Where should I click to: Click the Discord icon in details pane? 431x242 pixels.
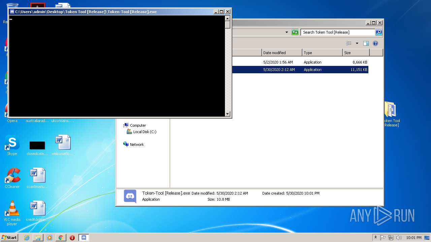pos(130,196)
